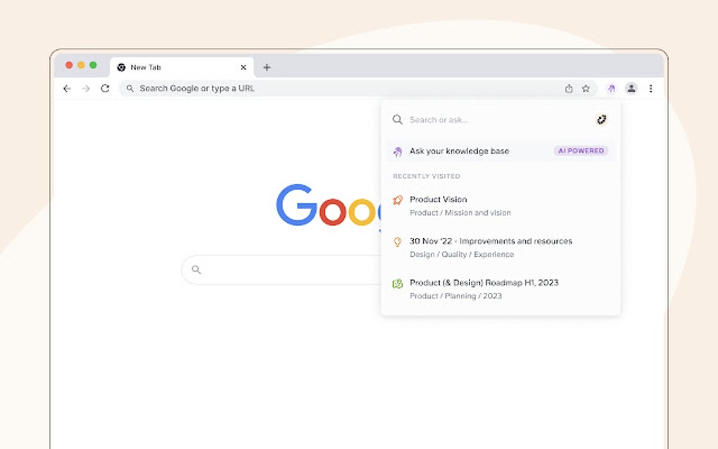Click the green document icon for the Roadmap doc
718x449 pixels.
[x=398, y=283]
